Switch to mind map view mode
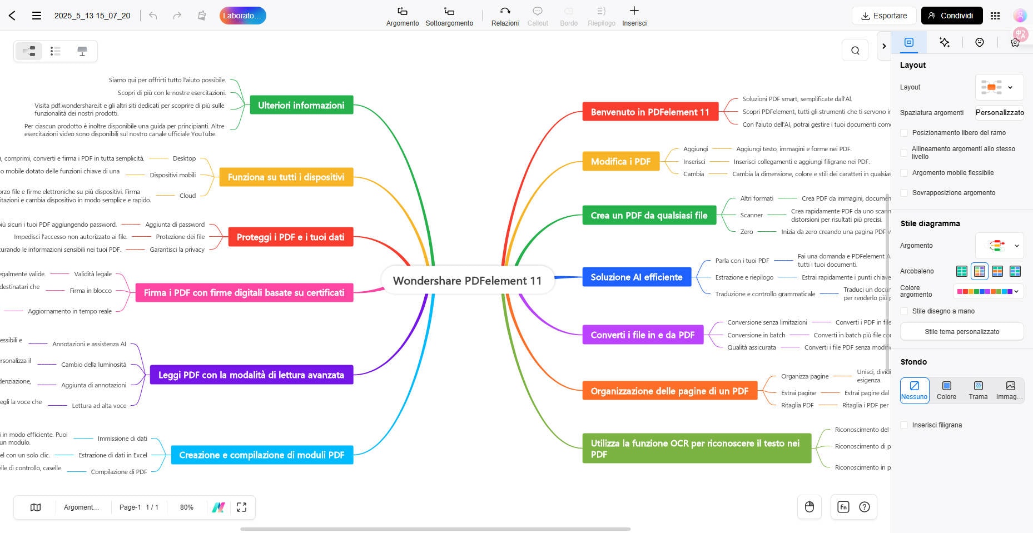Image resolution: width=1033 pixels, height=533 pixels. tap(29, 51)
